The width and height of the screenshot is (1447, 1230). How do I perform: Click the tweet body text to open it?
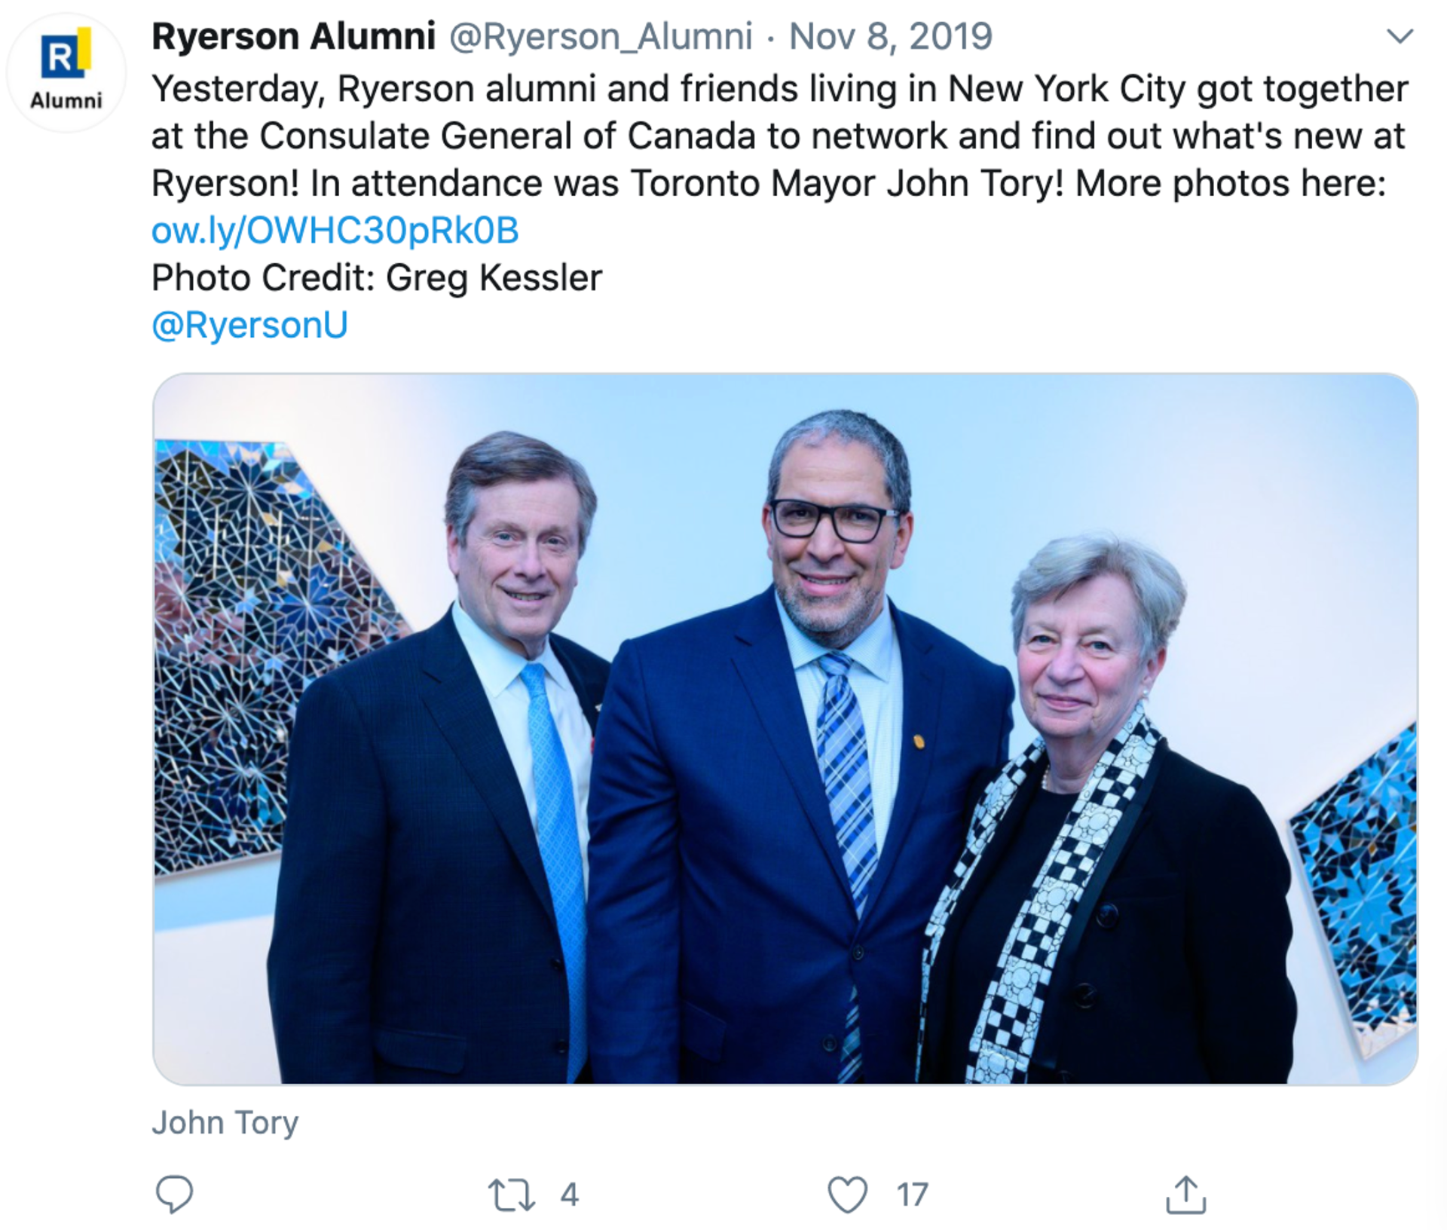click(x=779, y=136)
